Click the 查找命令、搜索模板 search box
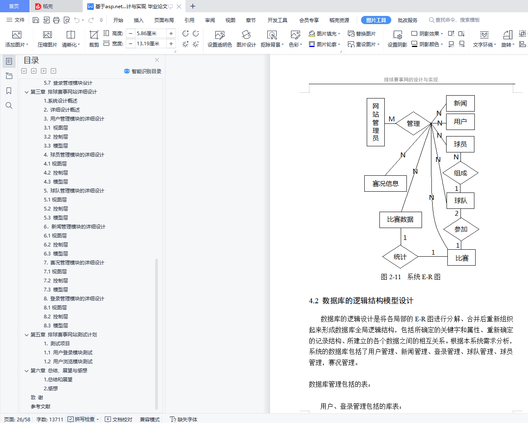Viewport: 528px width, 423px height. click(454, 20)
